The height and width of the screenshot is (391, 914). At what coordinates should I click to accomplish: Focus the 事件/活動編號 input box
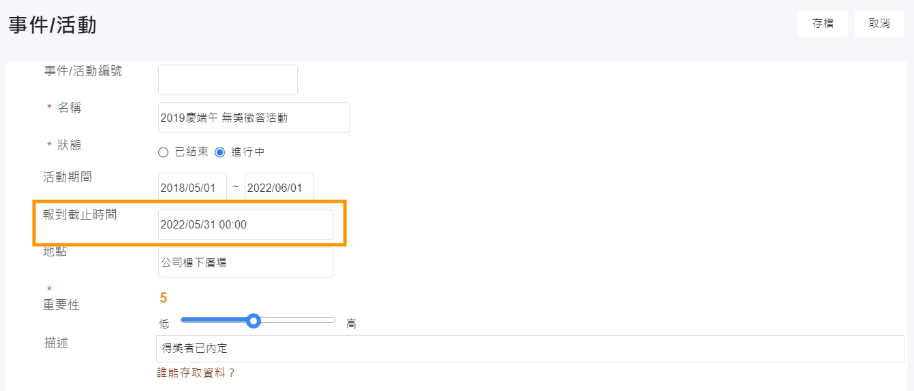(228, 80)
